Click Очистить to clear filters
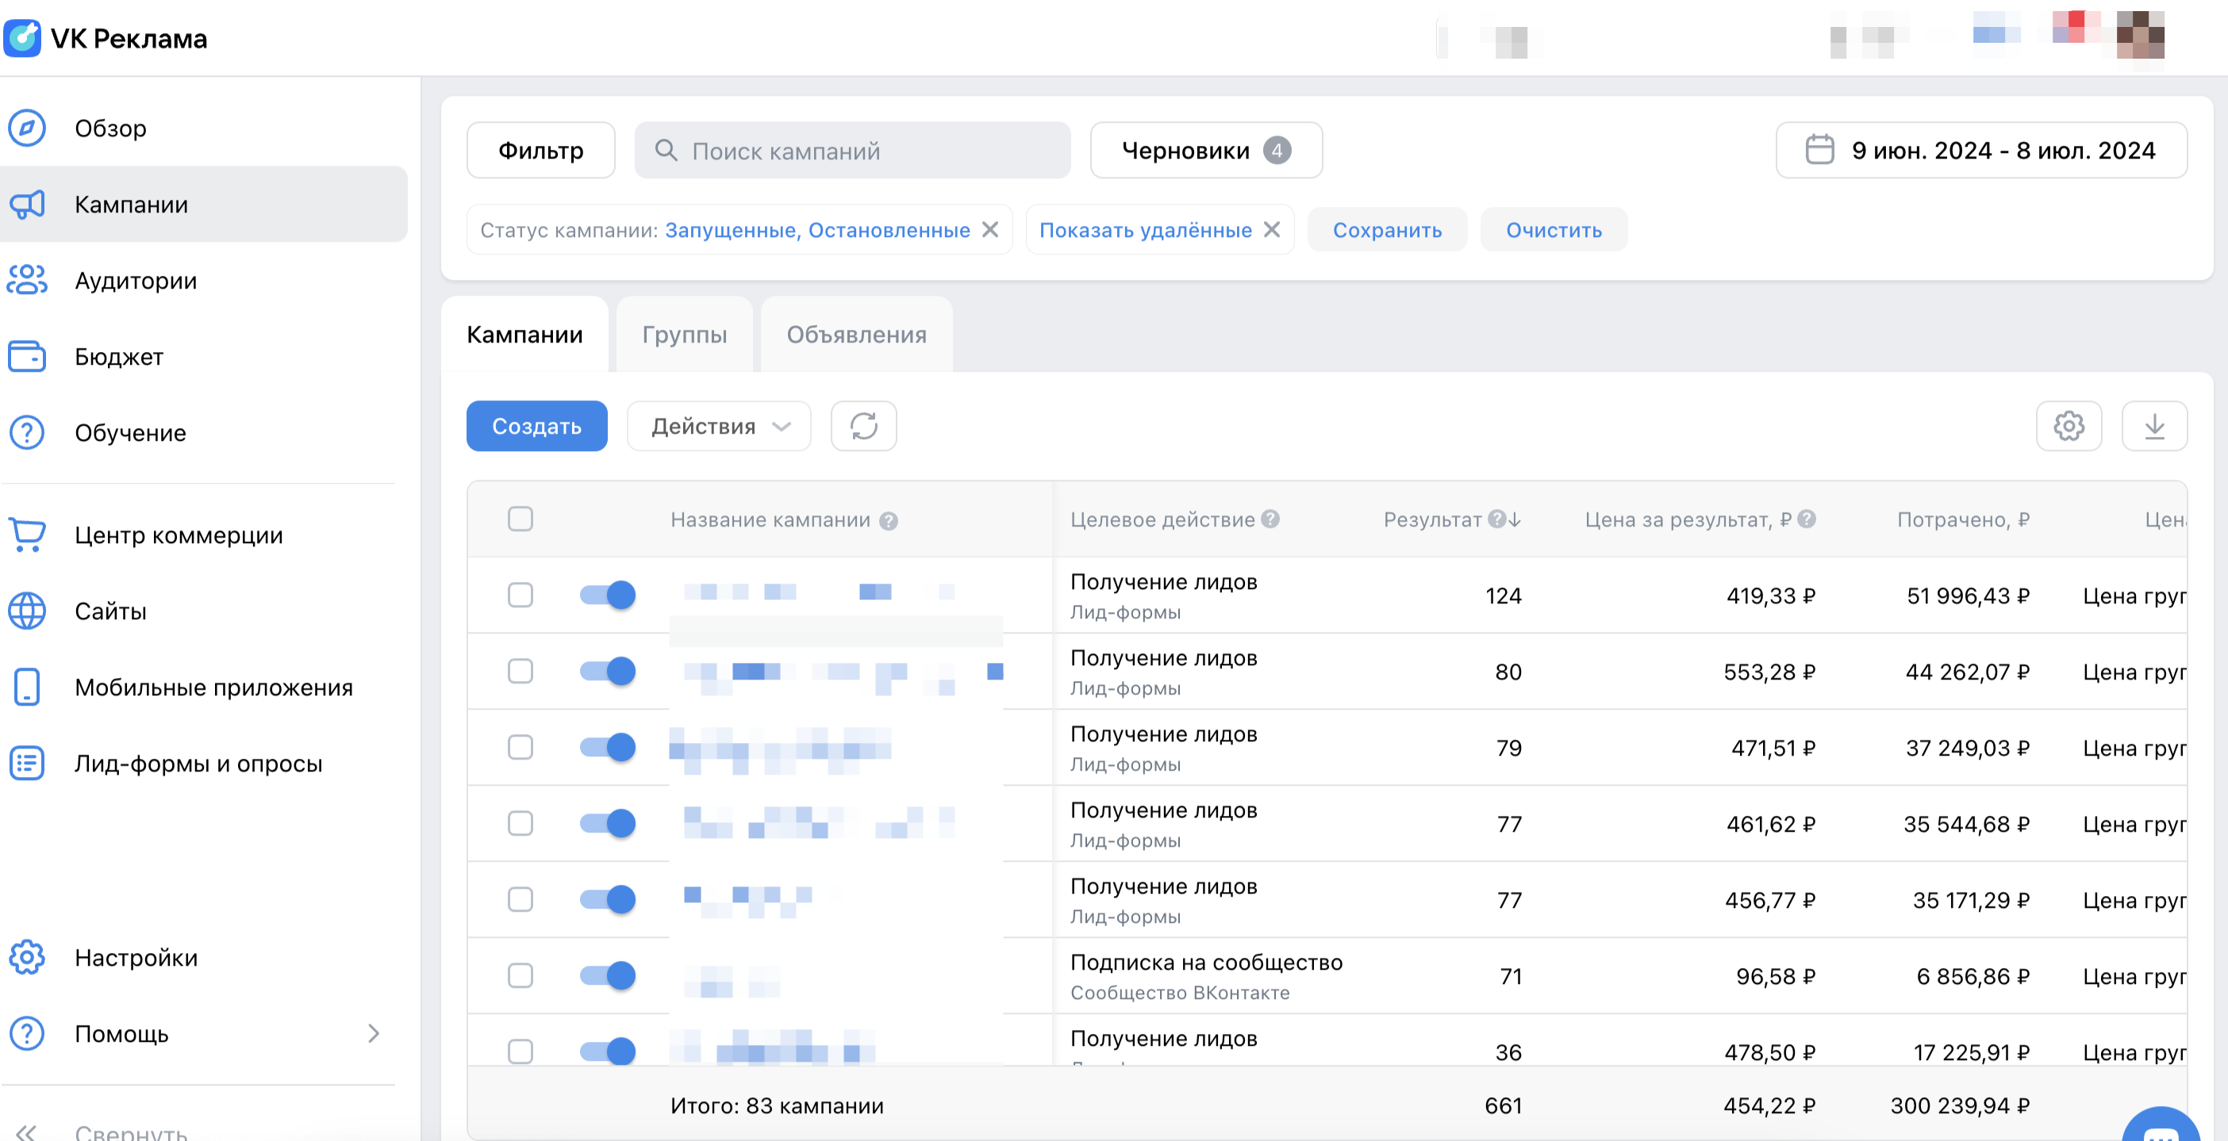Viewport: 2228px width, 1141px height. click(x=1554, y=229)
